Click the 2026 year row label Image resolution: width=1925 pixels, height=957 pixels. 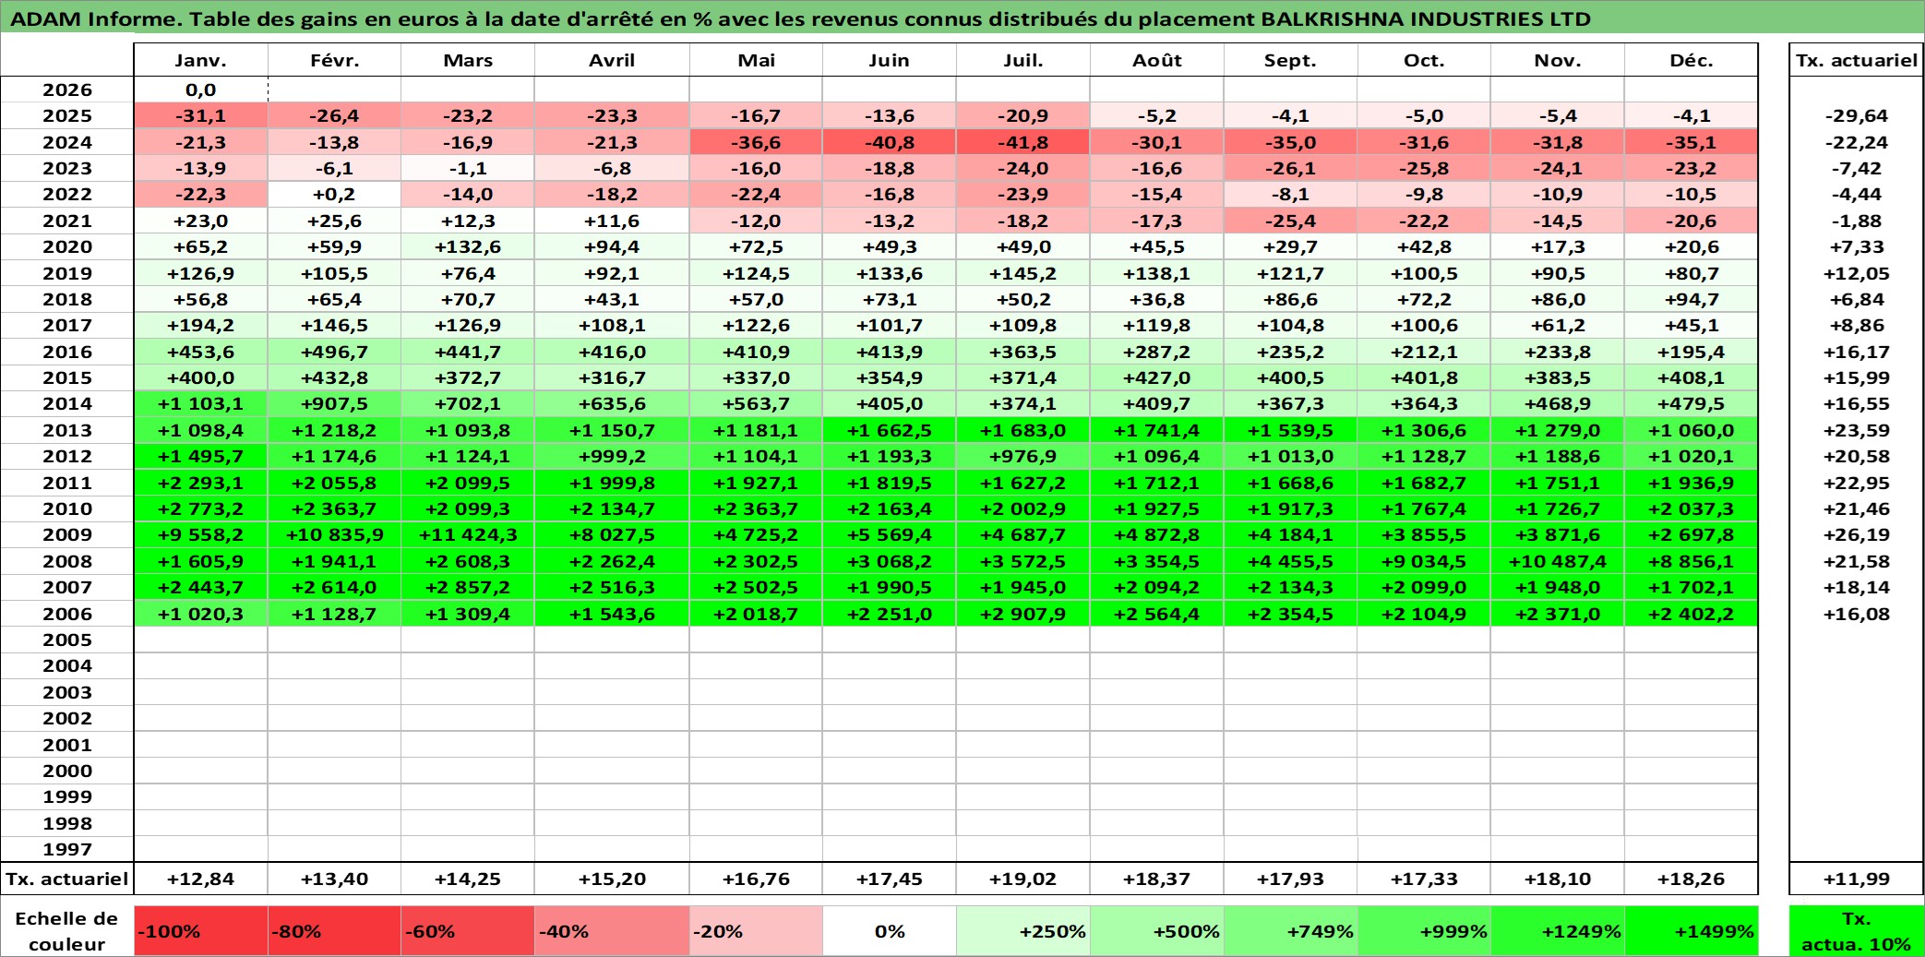[x=67, y=90]
